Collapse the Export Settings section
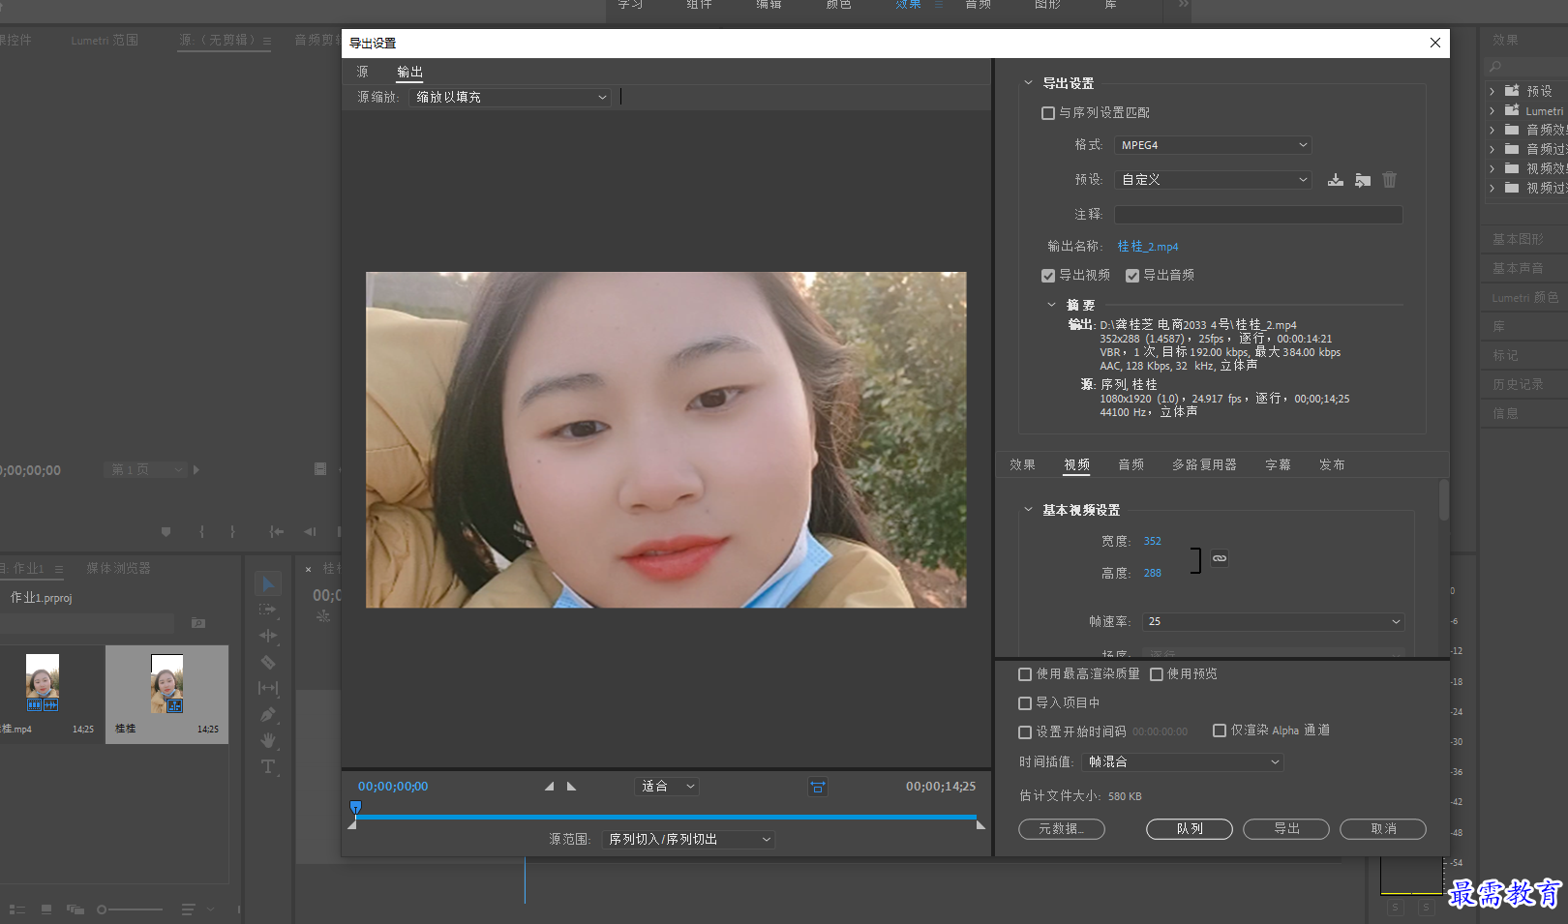This screenshot has height=924, width=1568. point(1028,83)
